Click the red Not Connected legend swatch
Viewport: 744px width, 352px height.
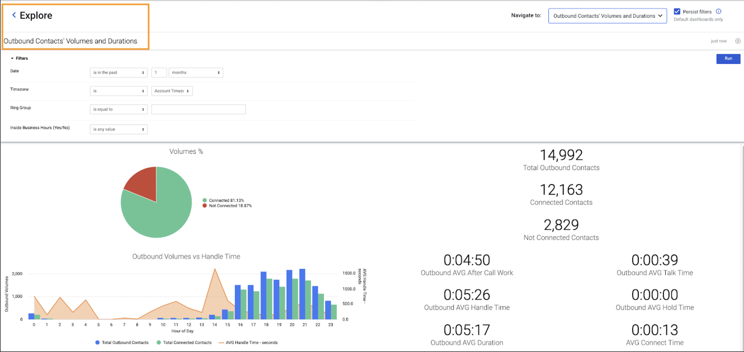click(x=204, y=205)
